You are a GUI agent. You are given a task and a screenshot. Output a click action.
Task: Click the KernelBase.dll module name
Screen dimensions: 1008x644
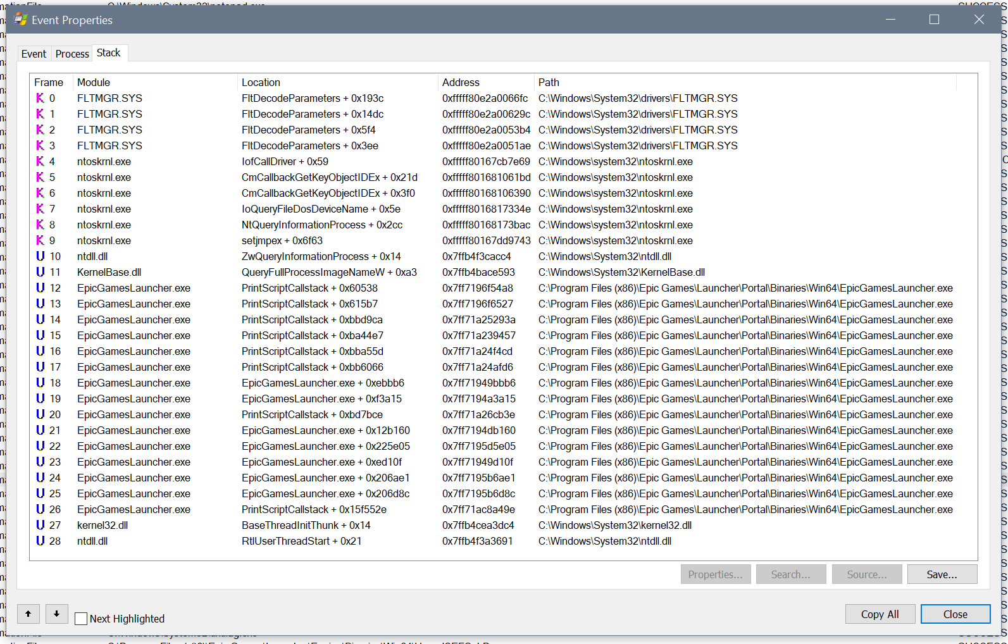(x=109, y=272)
